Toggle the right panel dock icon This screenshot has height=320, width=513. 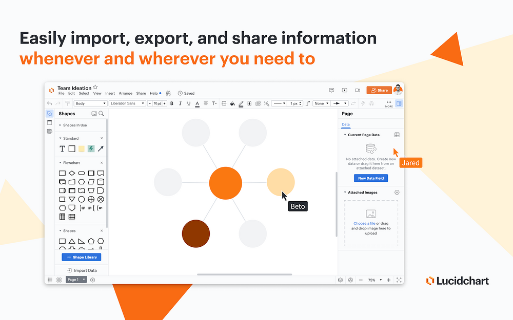click(x=399, y=103)
